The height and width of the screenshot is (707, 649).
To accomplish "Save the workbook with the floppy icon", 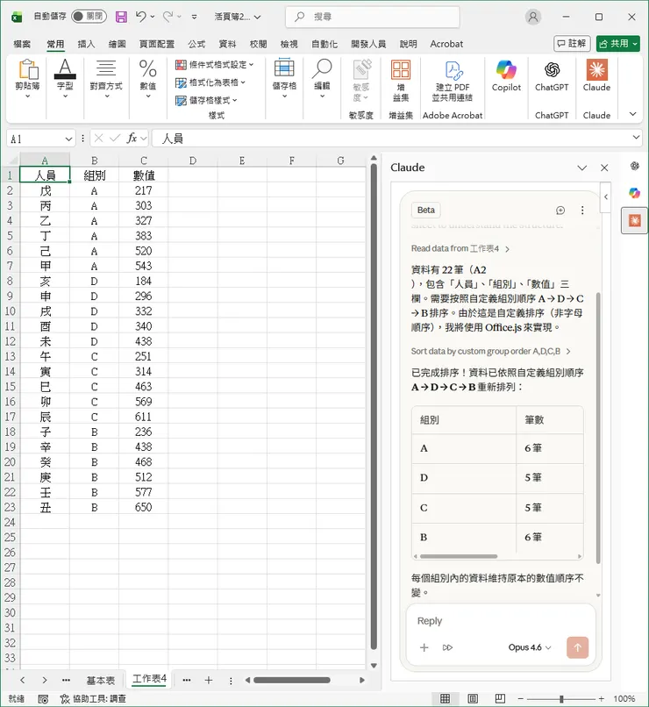I will [121, 18].
